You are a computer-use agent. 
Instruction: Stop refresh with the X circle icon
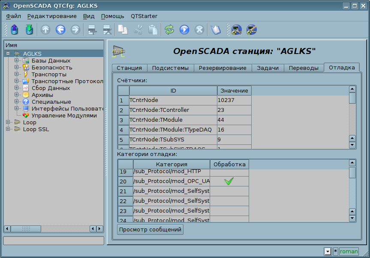pos(199,30)
